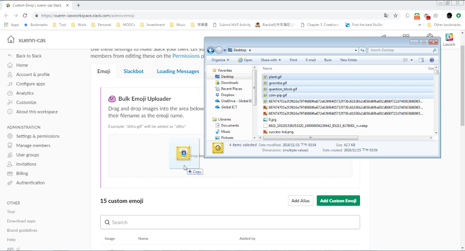Open the Other bookmarks folder
Screen dimensions: 465x251
[x=444, y=25]
